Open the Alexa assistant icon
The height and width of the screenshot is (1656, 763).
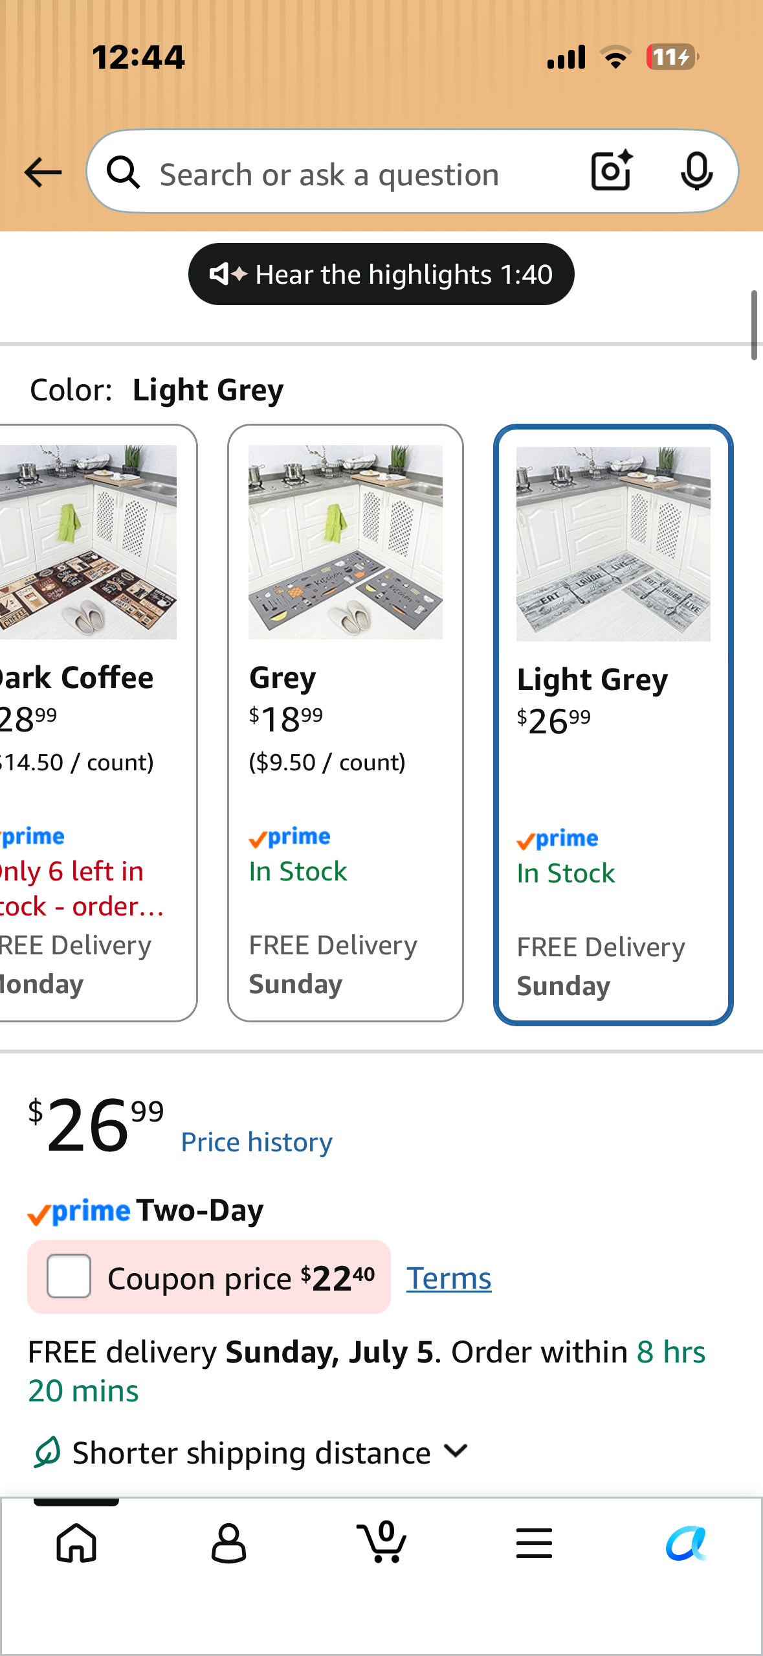point(686,1543)
